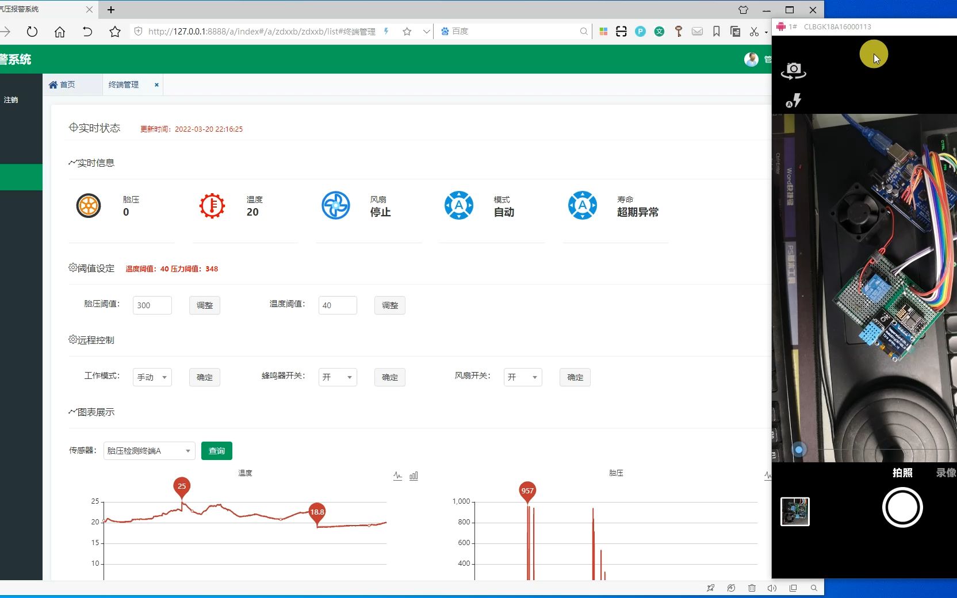This screenshot has height=598, width=957.
Task: Click the camera switch icon in the mirroring panel
Action: pos(794,70)
